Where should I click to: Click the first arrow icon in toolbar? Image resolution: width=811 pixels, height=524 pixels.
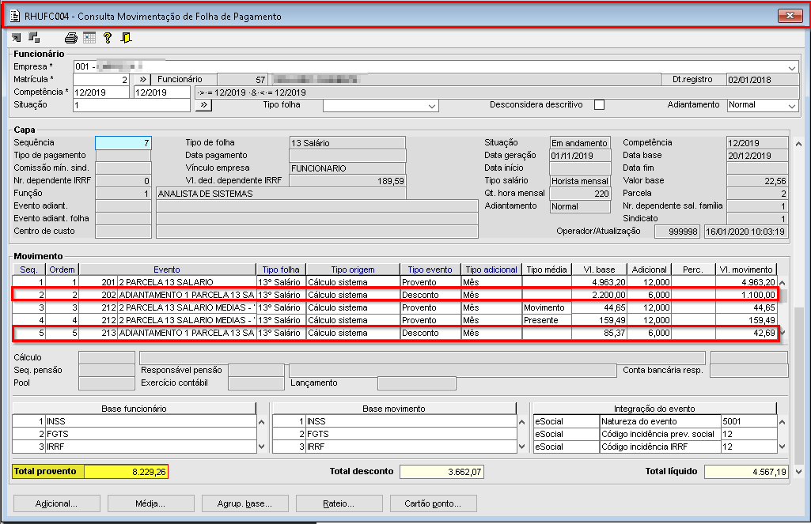(x=17, y=37)
